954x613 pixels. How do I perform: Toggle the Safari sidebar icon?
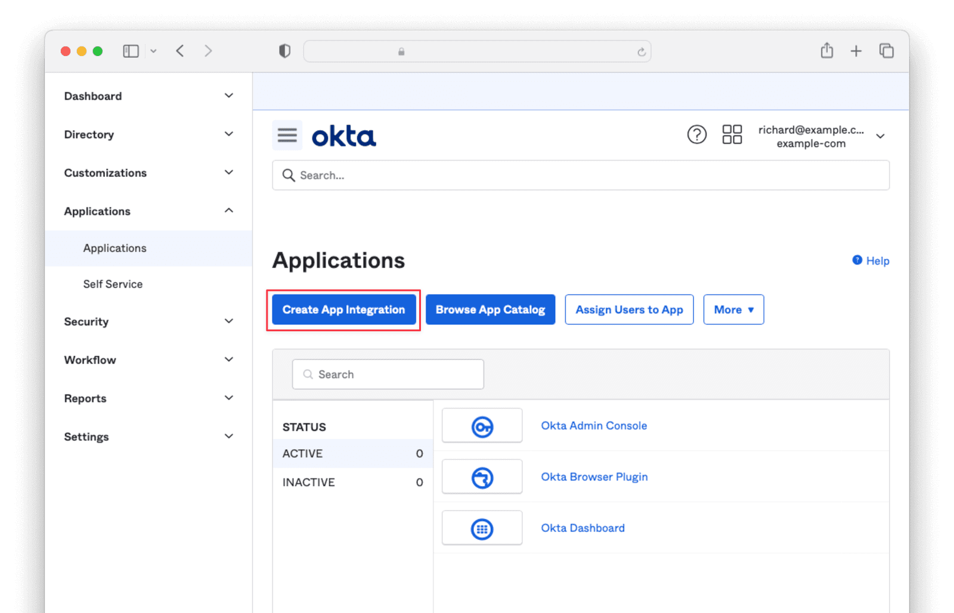tap(131, 51)
